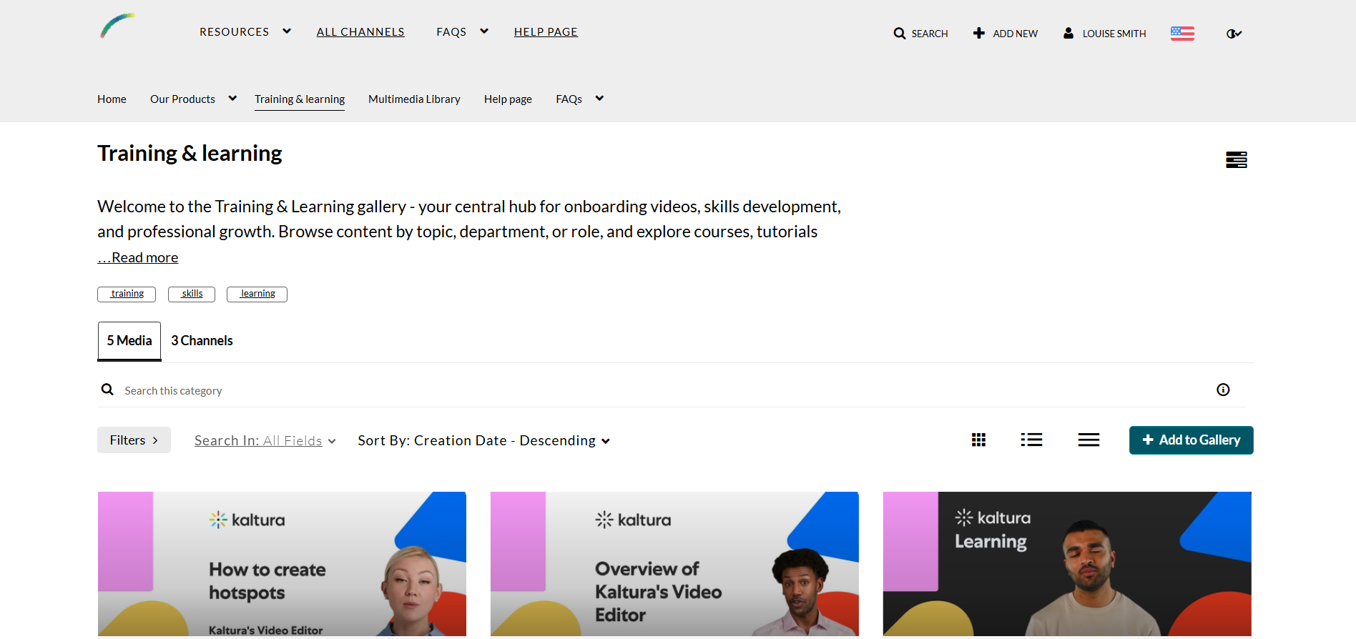Open the channel actions menu icon
The image size is (1356, 639).
[x=1236, y=160]
